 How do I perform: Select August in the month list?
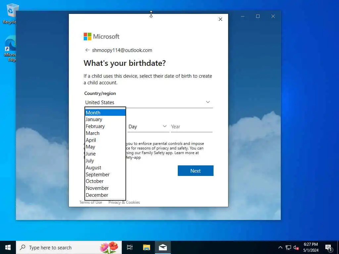(105, 168)
